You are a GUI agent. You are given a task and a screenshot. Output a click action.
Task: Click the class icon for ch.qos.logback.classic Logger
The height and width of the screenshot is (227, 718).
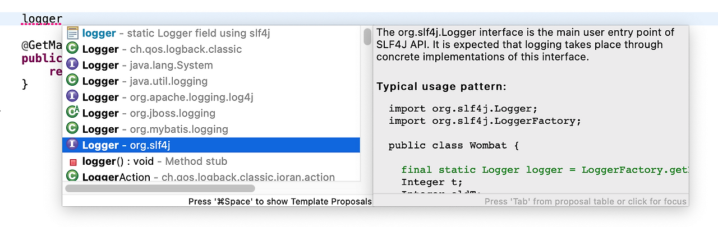tap(72, 49)
